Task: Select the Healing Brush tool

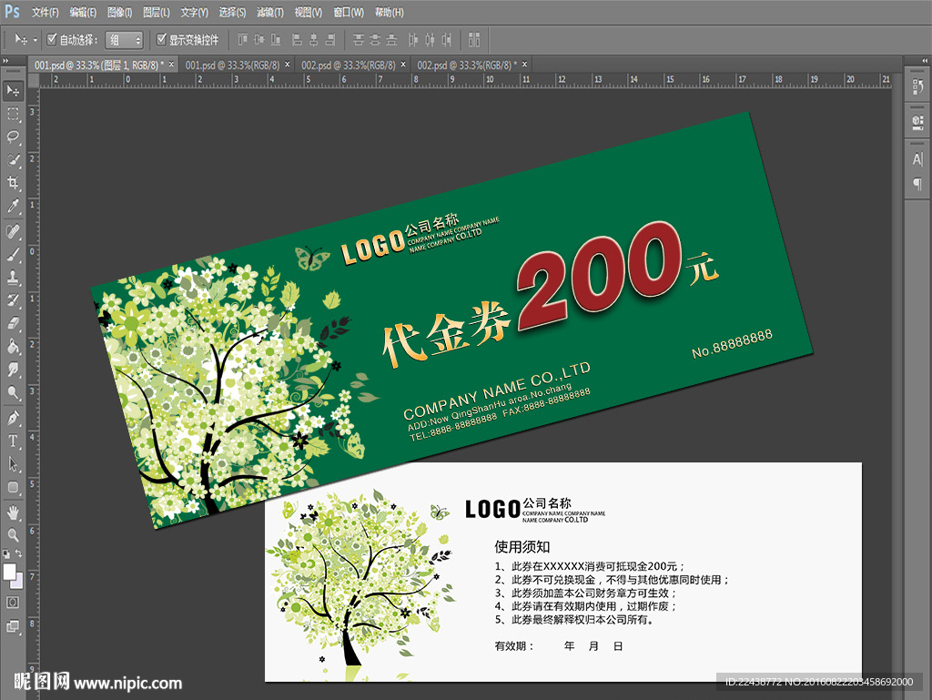Action: pyautogui.click(x=13, y=231)
